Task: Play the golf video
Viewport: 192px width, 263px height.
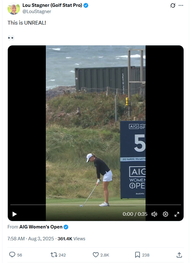Action: 15,214
